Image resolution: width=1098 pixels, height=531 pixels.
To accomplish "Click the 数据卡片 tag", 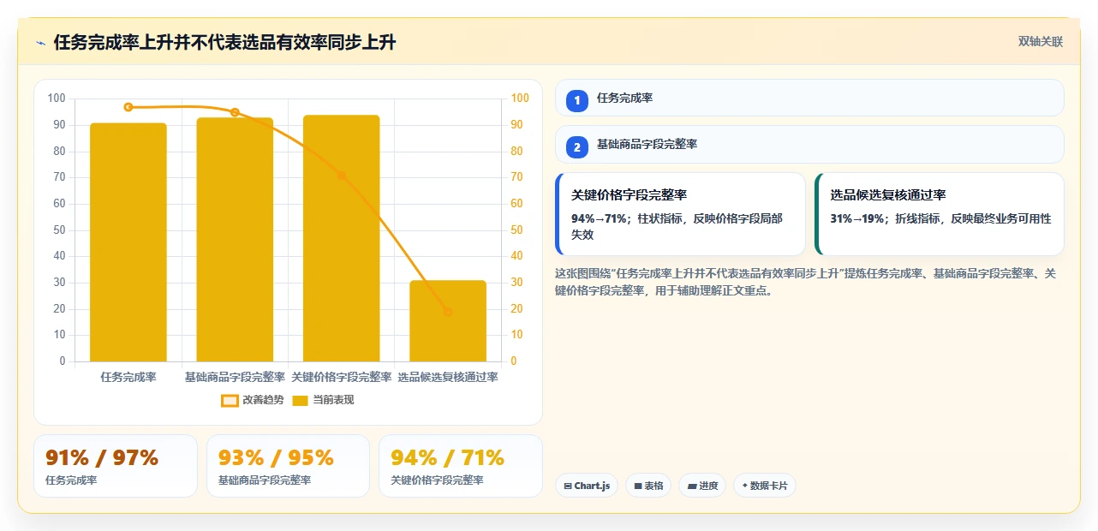I will 765,486.
